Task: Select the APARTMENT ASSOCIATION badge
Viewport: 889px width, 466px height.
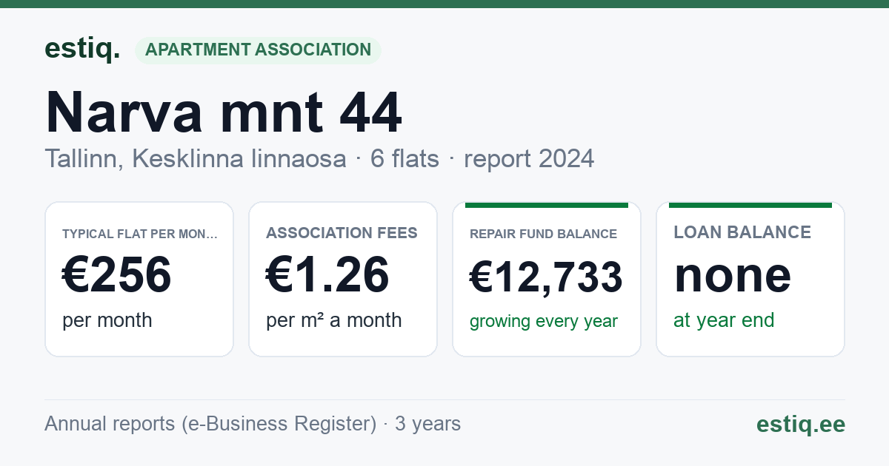Action: click(x=258, y=50)
